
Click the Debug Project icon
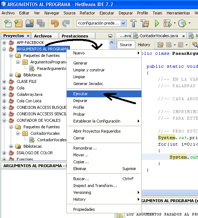pos(168,23)
